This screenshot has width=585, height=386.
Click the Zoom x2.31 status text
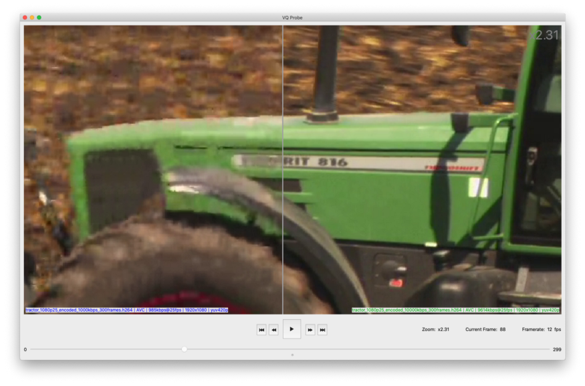pos(435,330)
